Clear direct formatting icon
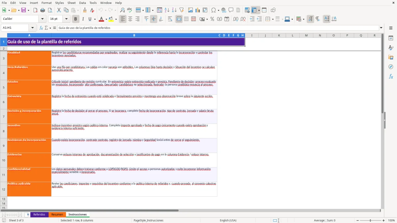This screenshot has height=223, width=397. coord(92,10)
